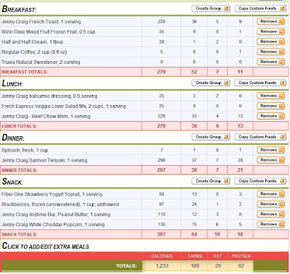Open Create Group for Dinner

click(x=211, y=137)
